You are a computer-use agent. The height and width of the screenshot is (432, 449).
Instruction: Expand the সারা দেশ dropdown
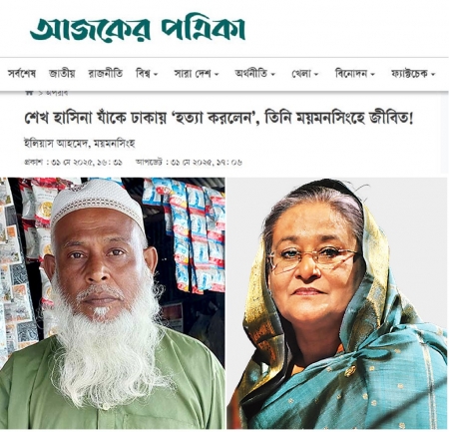pos(197,74)
